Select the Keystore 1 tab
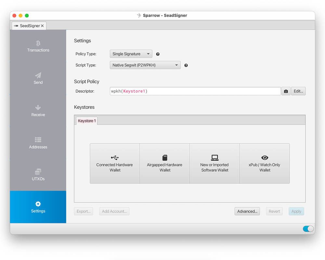 click(x=87, y=121)
